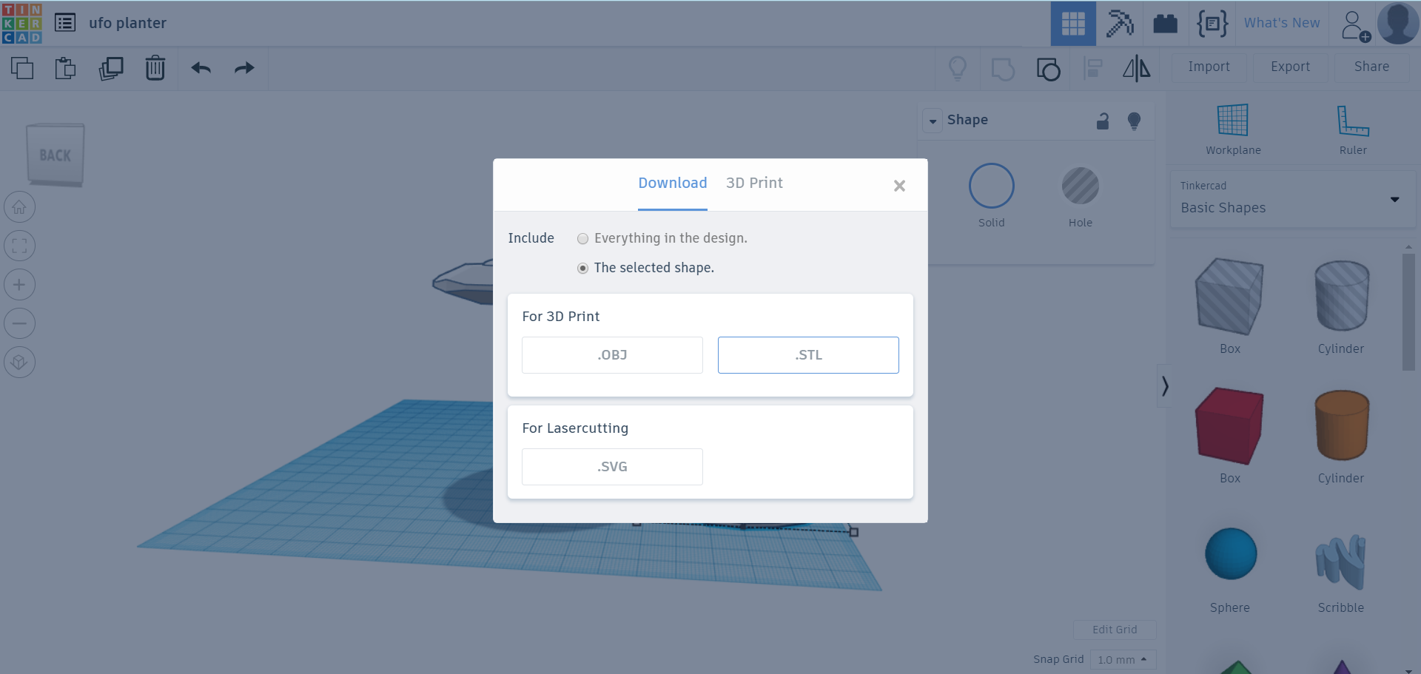Click the Copy toolbar icon
Screen dimensions: 1421x674
click(22, 68)
